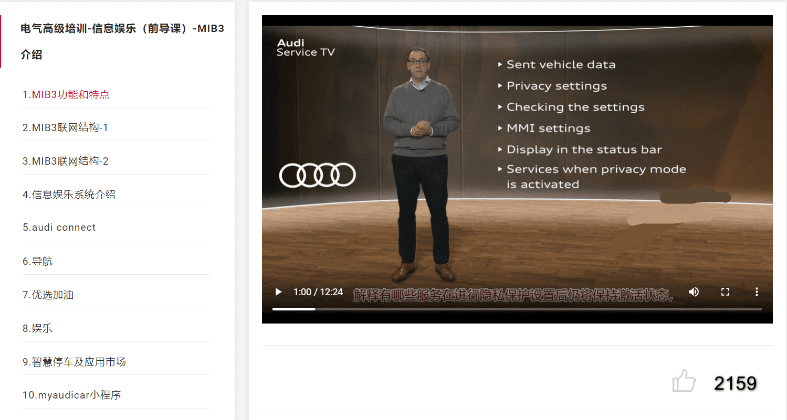Click the 1:00 / 12:24 time display
This screenshot has width=787, height=420.
[318, 292]
